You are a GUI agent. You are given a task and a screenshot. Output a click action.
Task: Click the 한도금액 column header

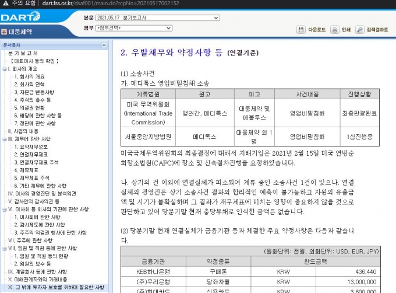pos(316,261)
